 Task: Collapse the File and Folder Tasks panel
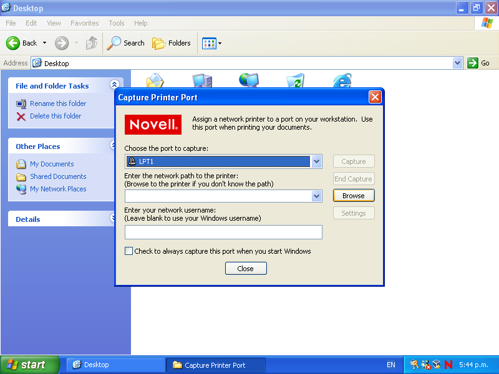[x=114, y=84]
